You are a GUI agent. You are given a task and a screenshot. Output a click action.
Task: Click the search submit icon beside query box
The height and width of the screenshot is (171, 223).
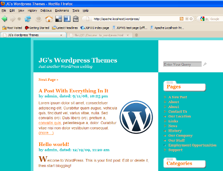coord(205,64)
